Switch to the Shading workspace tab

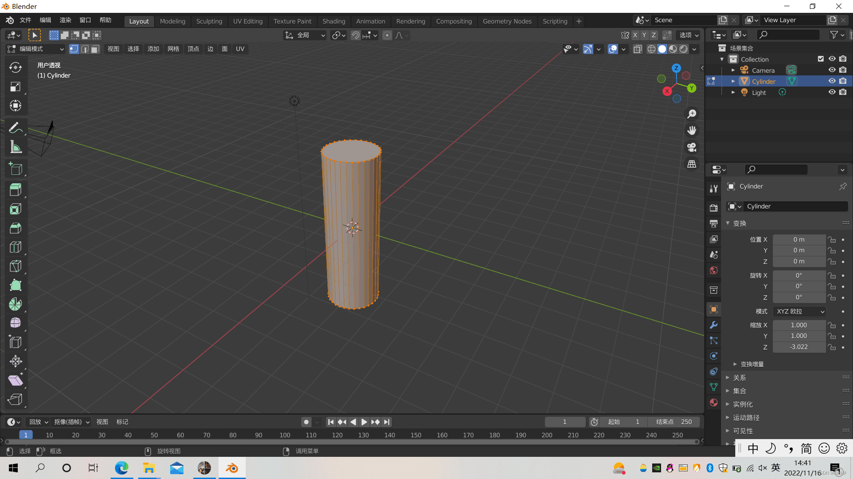click(334, 21)
